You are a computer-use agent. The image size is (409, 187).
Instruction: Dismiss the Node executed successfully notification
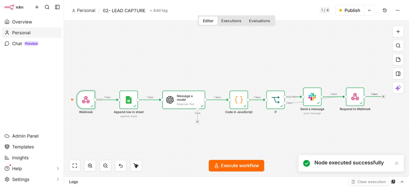click(396, 163)
